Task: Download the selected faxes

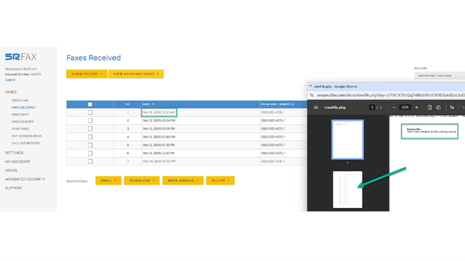Action: coord(142,180)
